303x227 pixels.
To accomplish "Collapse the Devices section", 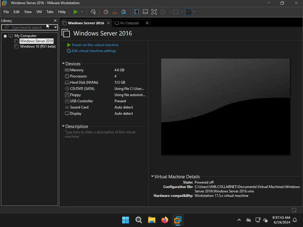I will pos(63,64).
